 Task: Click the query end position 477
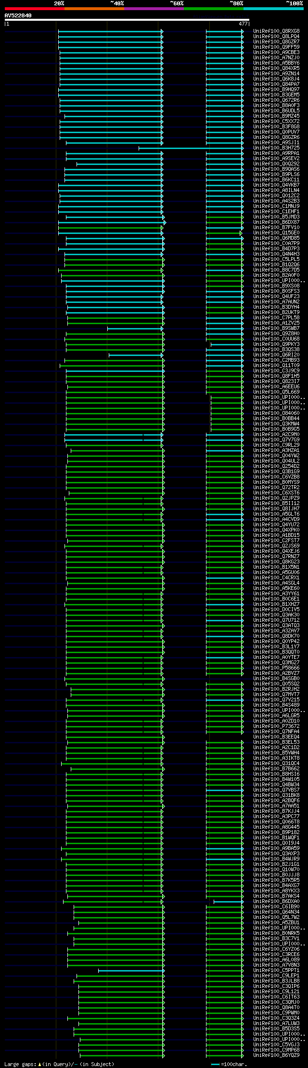[243, 24]
